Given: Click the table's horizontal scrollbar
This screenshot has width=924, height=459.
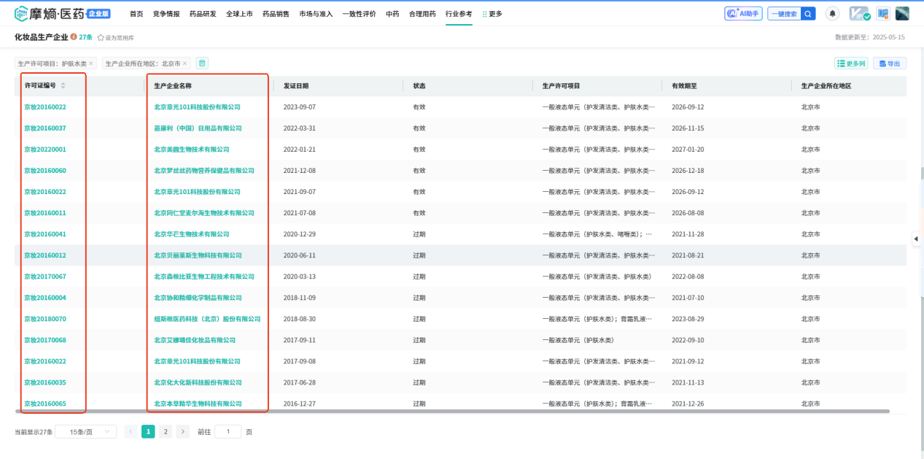Looking at the screenshot, I should 452,412.
